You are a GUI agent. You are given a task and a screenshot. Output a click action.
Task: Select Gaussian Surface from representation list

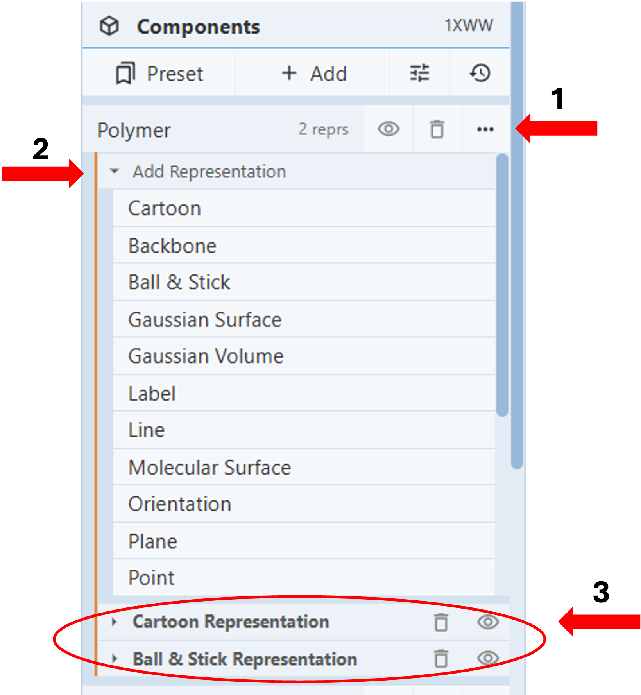click(205, 320)
